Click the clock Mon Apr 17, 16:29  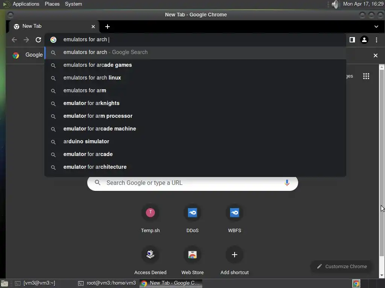pos(363,4)
